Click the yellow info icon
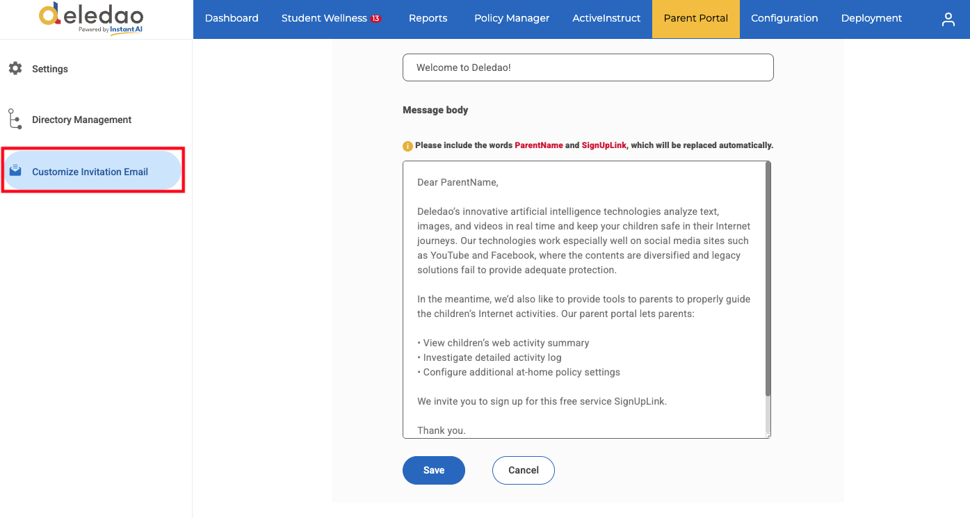The image size is (970, 518). coord(407,146)
